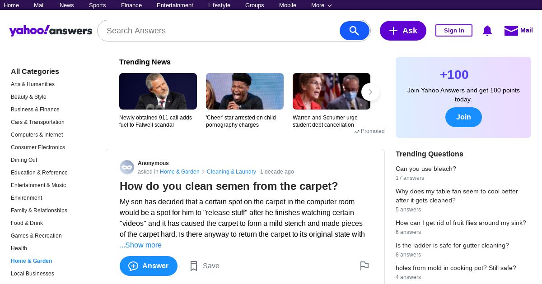542x284 pixels.
Task: Open Entertainment in the top navigation
Action: [x=175, y=5]
